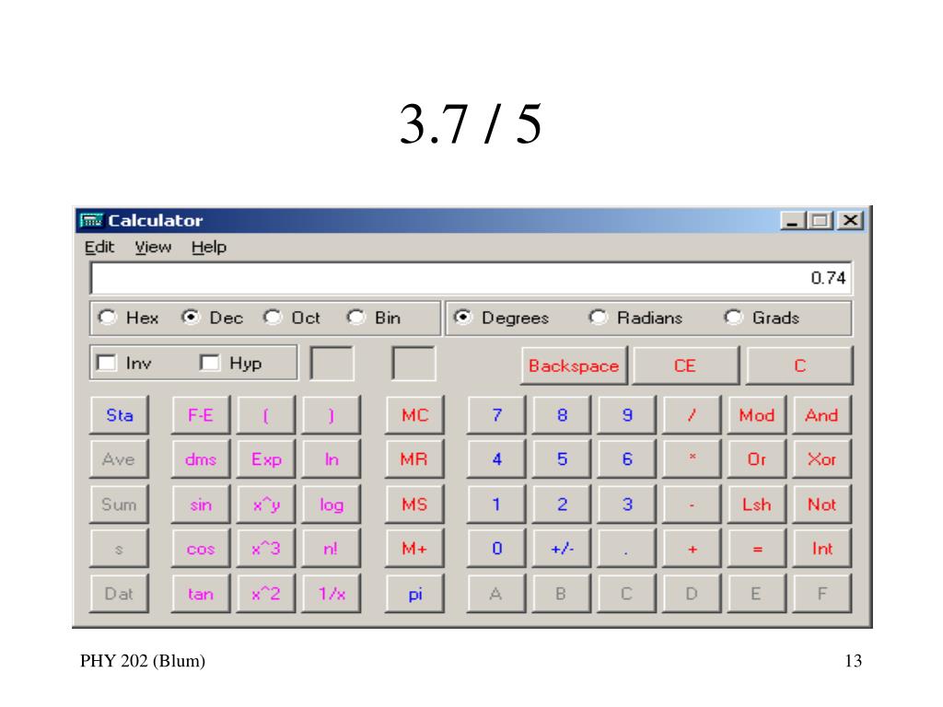
Task: Click the Backspace button
Action: click(x=574, y=365)
